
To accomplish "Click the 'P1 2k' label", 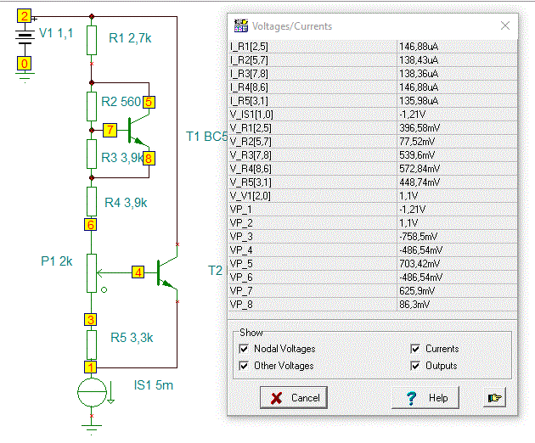I will point(57,261).
